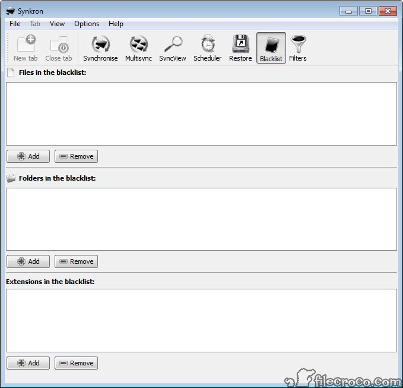The width and height of the screenshot is (403, 388).
Task: Remove a file from the blacklist
Action: (x=76, y=156)
